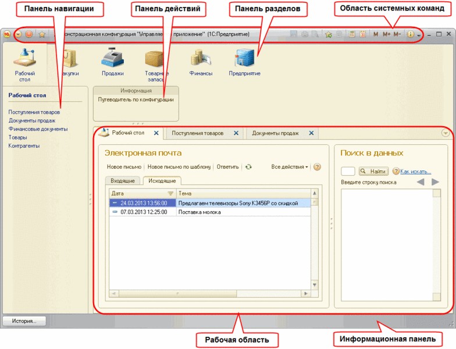Go to previous search results with left arrow
456x349 pixels.
pos(421,183)
